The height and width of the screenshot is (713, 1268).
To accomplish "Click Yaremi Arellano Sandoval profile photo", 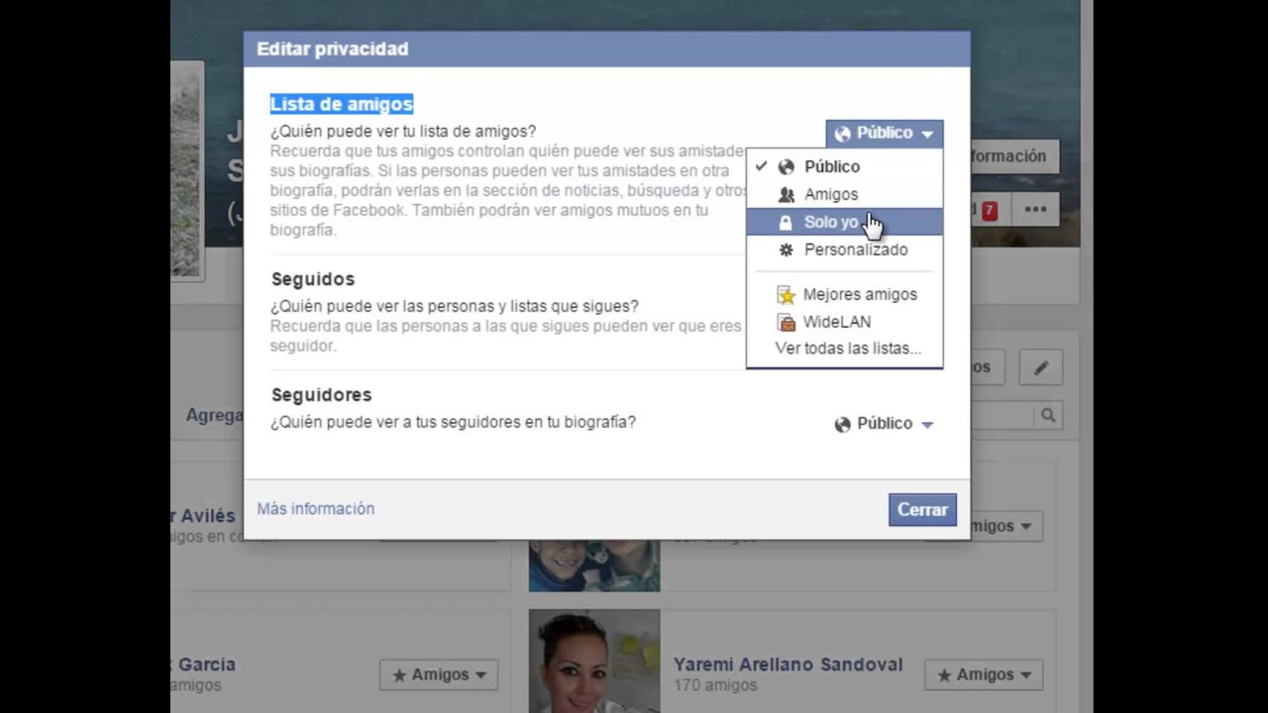I will tap(594, 661).
